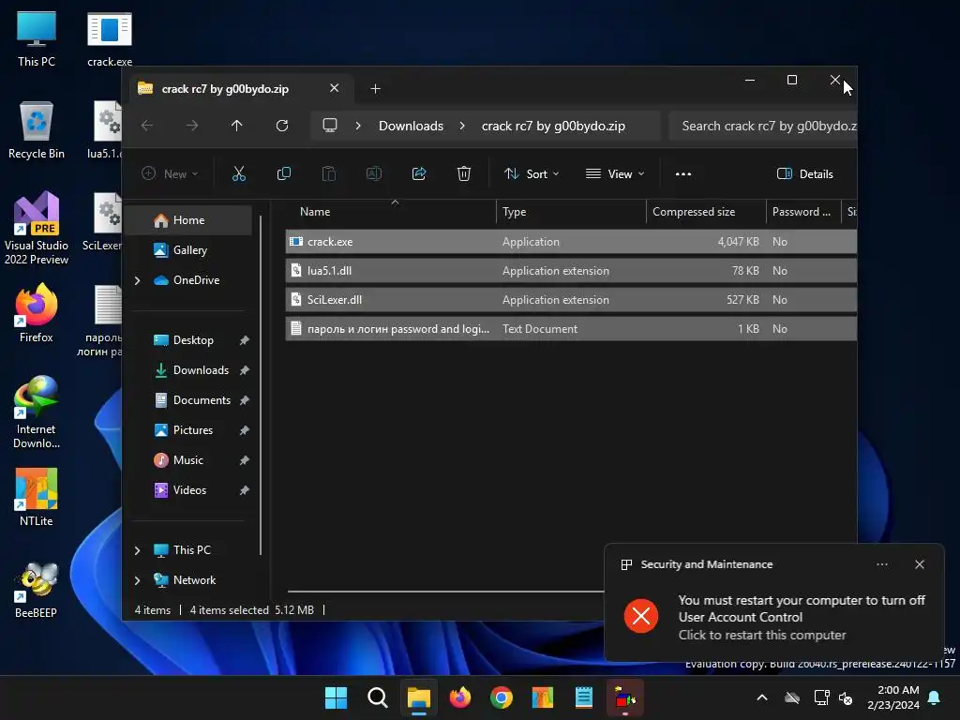The width and height of the screenshot is (960, 720).
Task: Select Gallery in navigation pane
Action: (x=189, y=250)
